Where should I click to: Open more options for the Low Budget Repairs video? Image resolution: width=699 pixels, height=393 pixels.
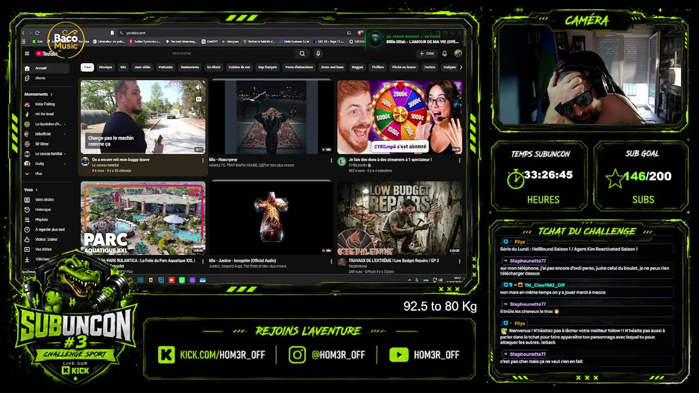(x=459, y=261)
